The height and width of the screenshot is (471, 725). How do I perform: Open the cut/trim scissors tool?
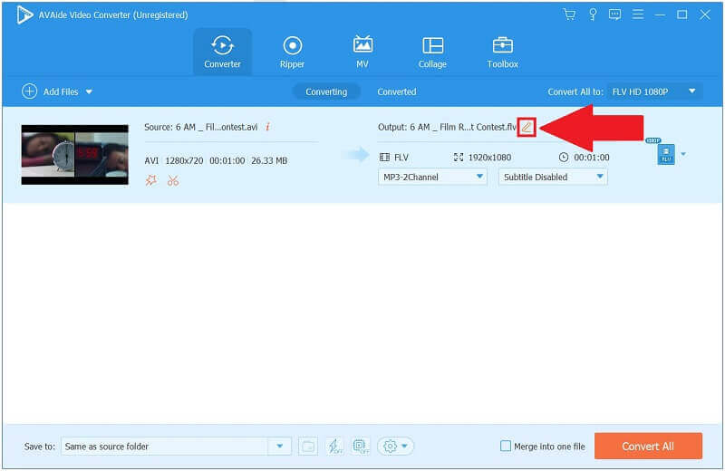coord(173,180)
